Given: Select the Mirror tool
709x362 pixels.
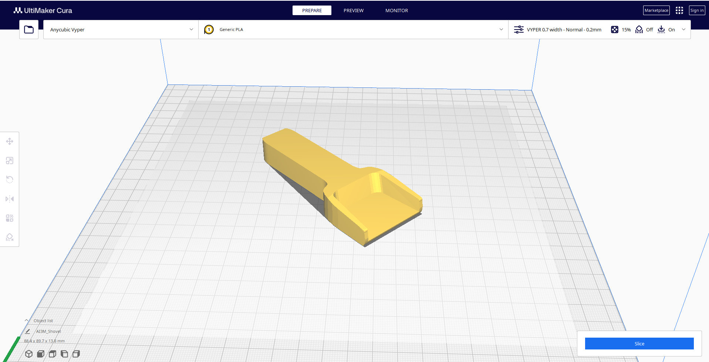Looking at the screenshot, I should (x=10, y=199).
